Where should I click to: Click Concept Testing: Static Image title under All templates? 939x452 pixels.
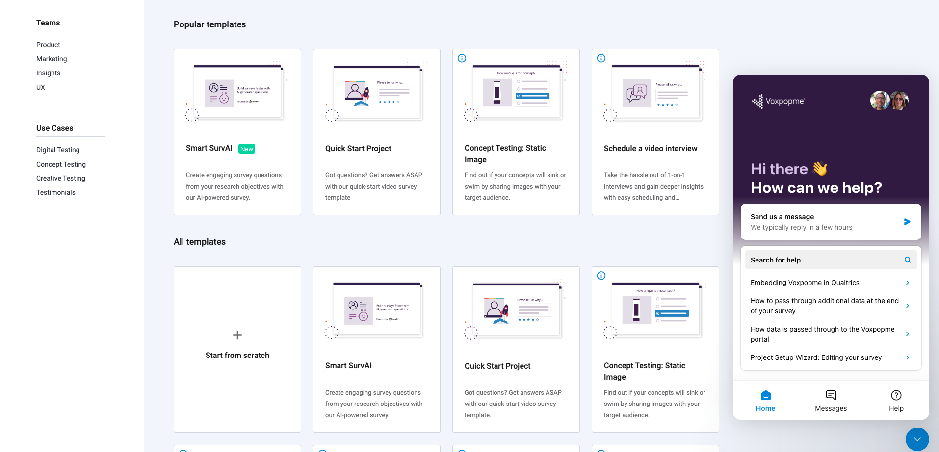tap(645, 371)
